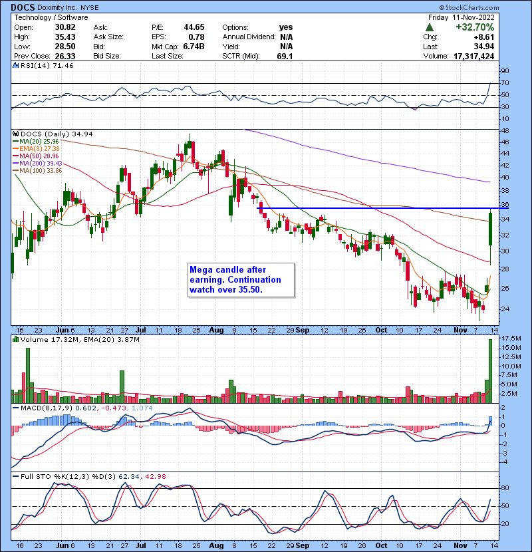The height and width of the screenshot is (552, 532).
Task: Click the SCTR (Mid) value 69.1
Action: [x=285, y=56]
